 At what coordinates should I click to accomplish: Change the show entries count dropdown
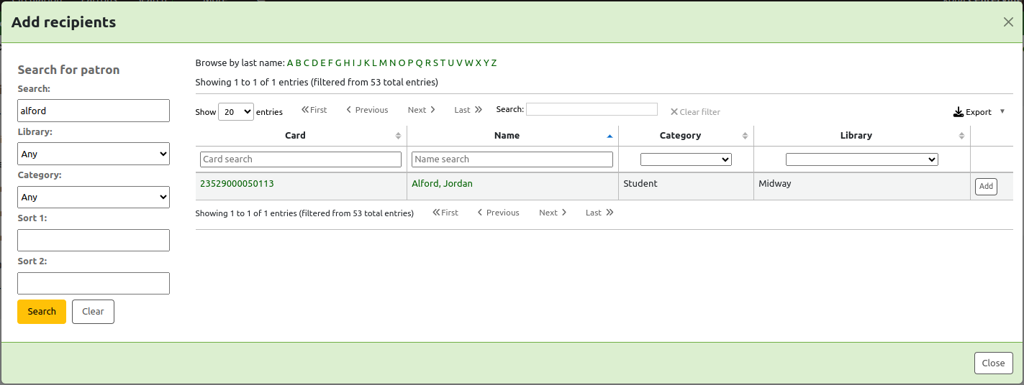(236, 112)
